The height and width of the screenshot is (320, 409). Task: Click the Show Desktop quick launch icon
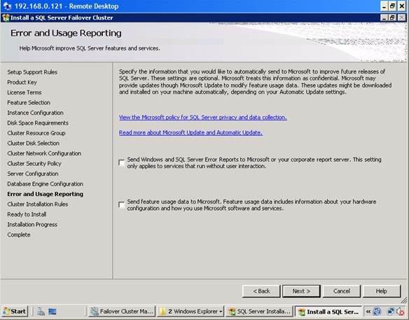53,312
